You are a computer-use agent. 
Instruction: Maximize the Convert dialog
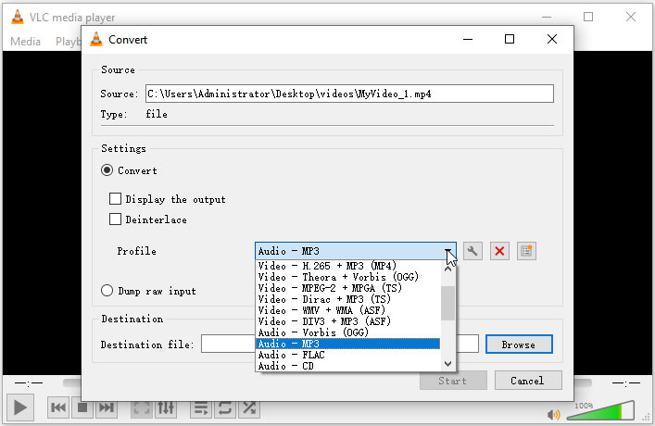[510, 39]
